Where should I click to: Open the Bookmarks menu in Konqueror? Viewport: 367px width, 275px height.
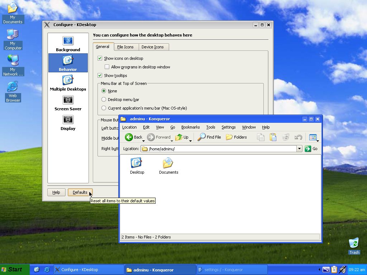[x=190, y=127]
